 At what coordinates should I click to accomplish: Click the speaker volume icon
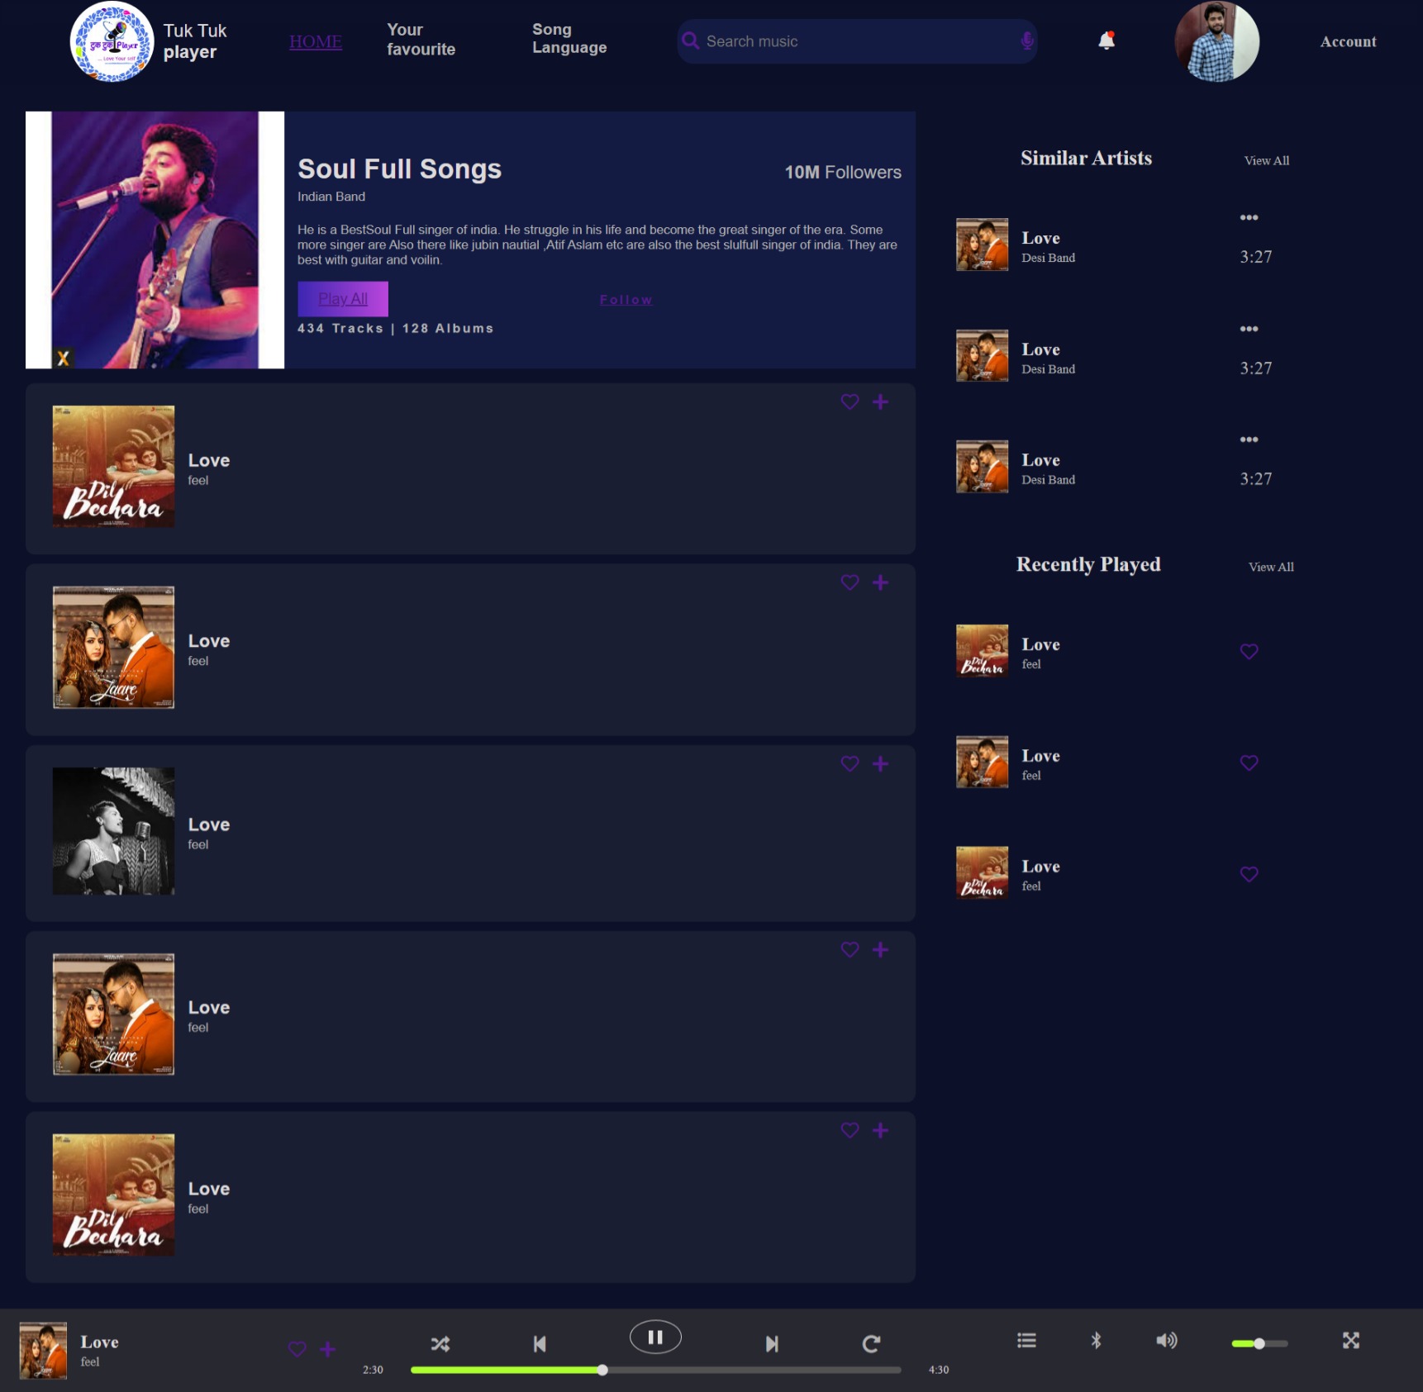click(1167, 1341)
